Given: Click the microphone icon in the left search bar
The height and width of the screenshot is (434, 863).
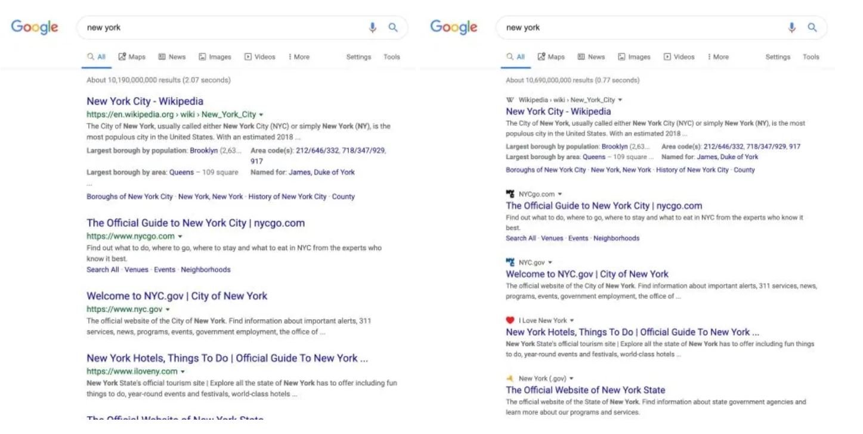Looking at the screenshot, I should coord(373,27).
